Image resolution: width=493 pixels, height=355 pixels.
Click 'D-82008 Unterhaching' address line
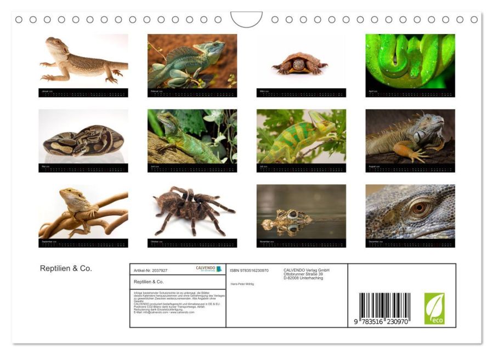303,278
